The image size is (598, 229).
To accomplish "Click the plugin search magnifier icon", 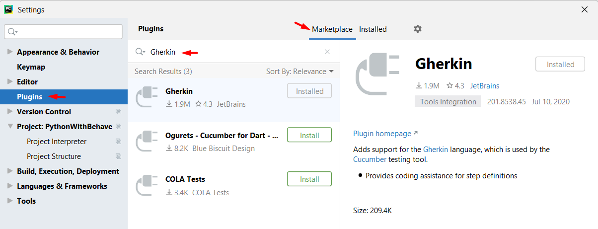I will (x=140, y=52).
